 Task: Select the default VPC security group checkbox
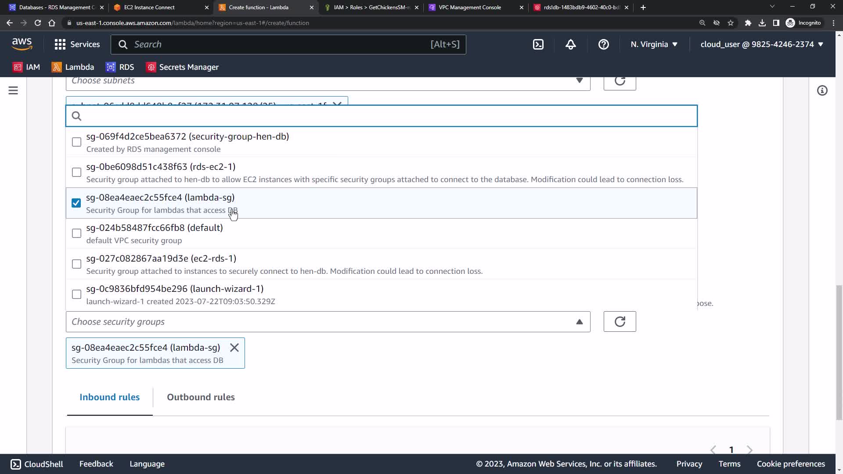(76, 233)
